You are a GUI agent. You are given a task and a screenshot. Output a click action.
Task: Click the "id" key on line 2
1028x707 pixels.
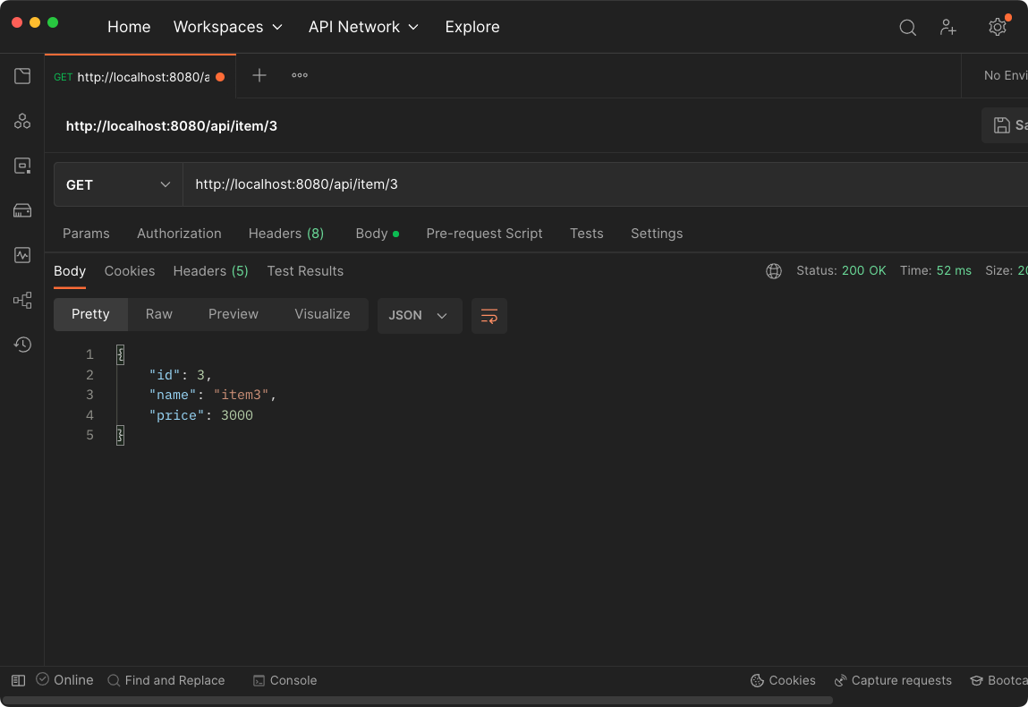point(165,375)
